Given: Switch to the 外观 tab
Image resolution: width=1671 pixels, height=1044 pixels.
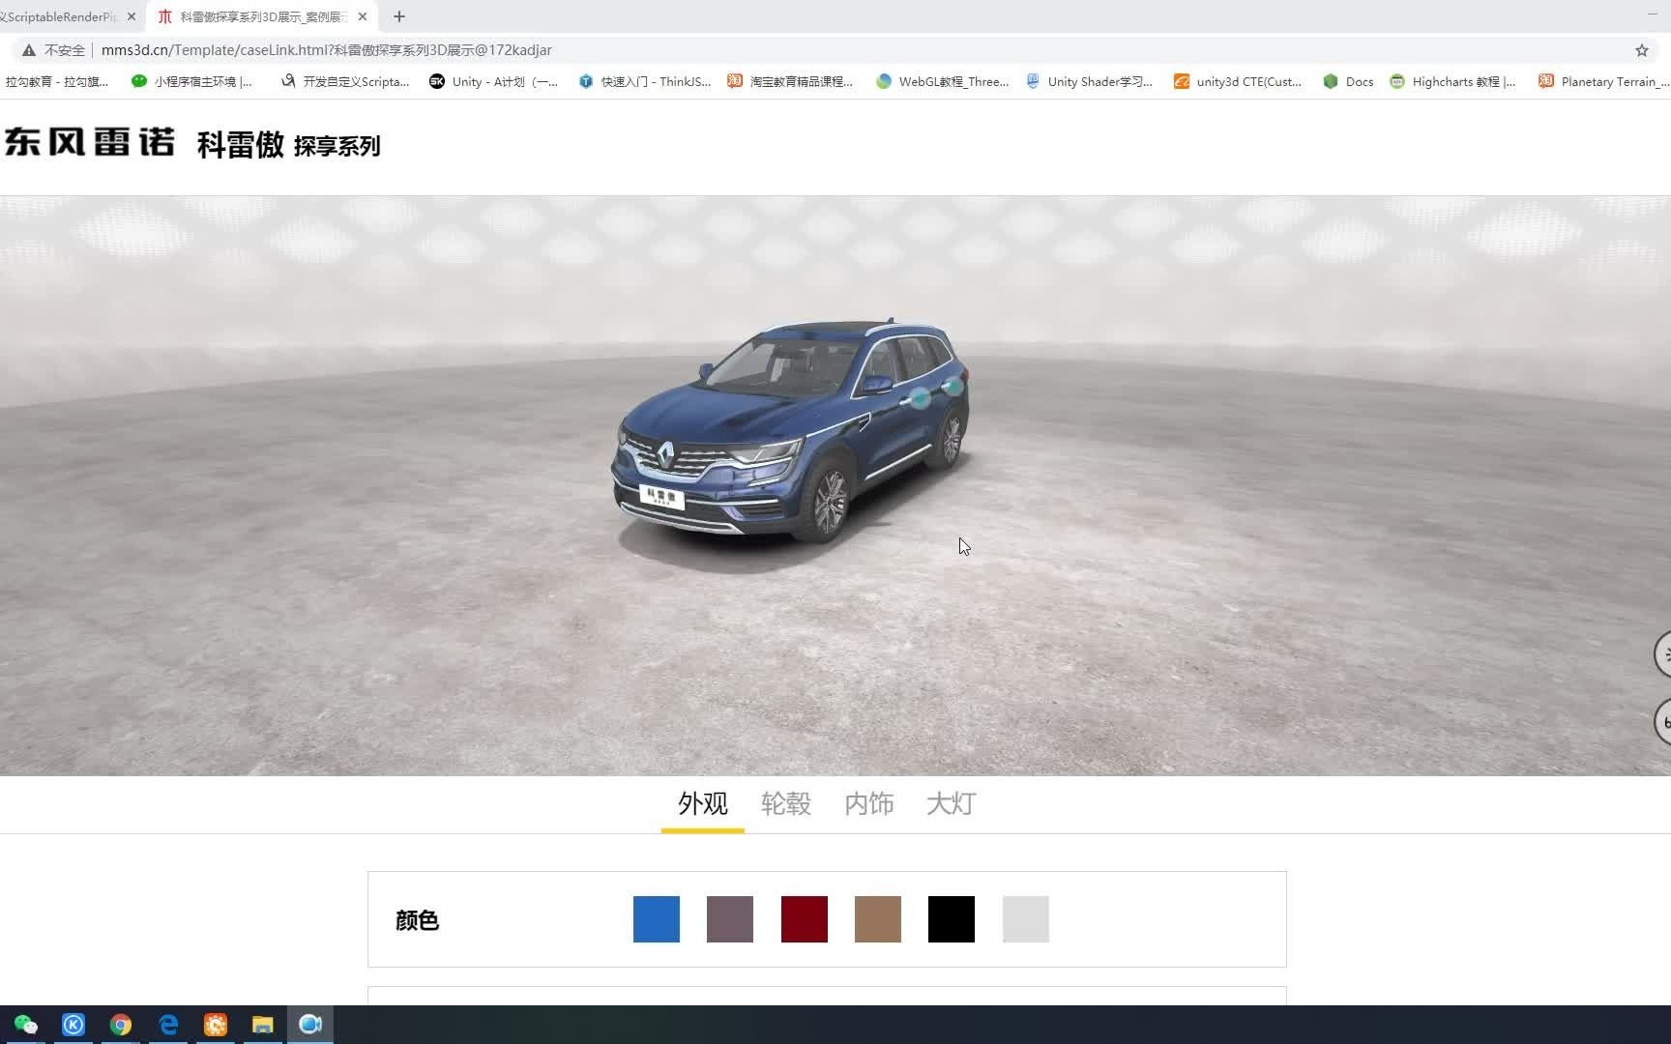Looking at the screenshot, I should pos(702,803).
